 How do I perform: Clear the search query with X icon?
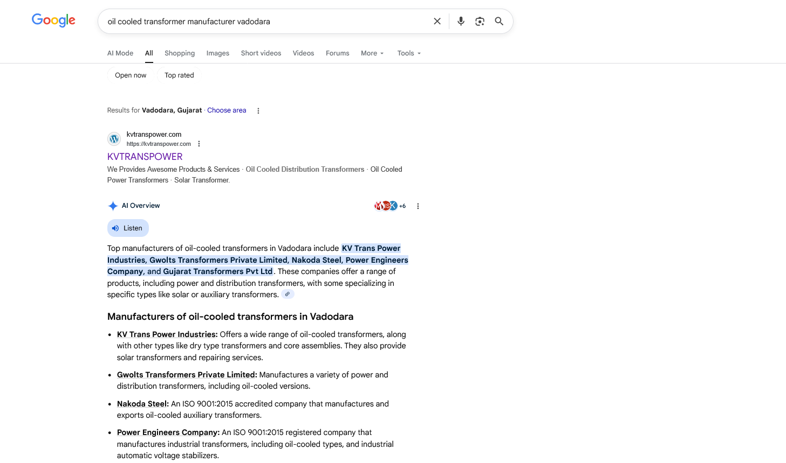point(437,22)
